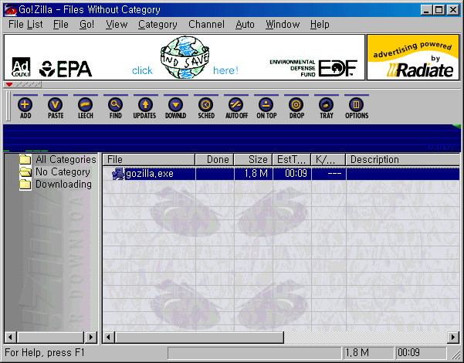Sort by K/... column header
The image size is (464, 363).
click(328, 160)
